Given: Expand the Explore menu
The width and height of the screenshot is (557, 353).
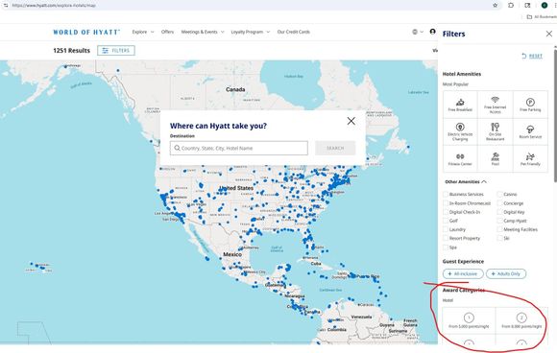Looking at the screenshot, I should 143,32.
